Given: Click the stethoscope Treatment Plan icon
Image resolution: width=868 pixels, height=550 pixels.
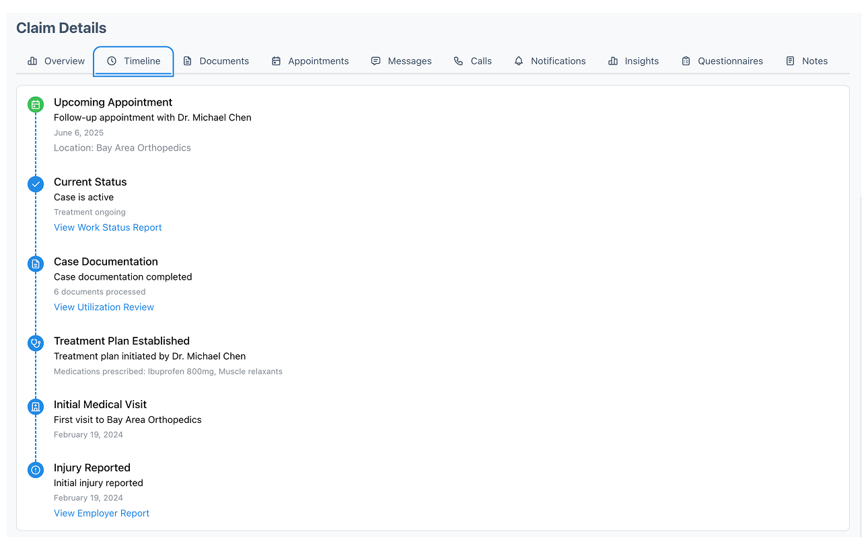Looking at the screenshot, I should coord(36,343).
